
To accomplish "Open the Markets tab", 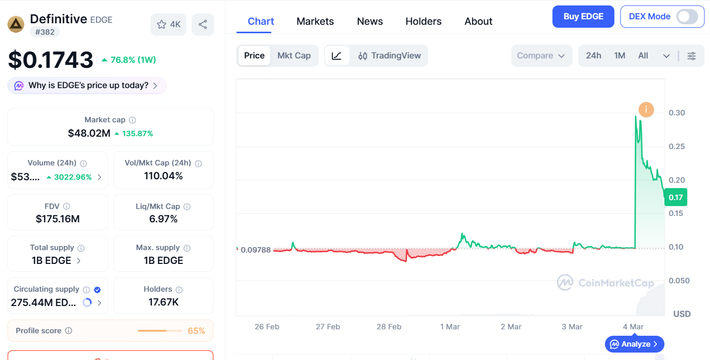I will coord(315,21).
